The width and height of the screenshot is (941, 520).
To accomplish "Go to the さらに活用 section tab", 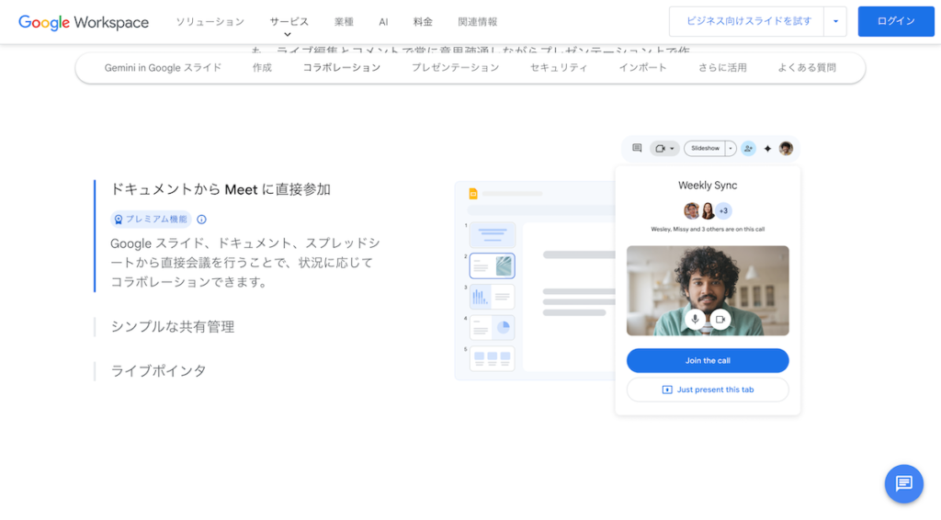I will [722, 68].
